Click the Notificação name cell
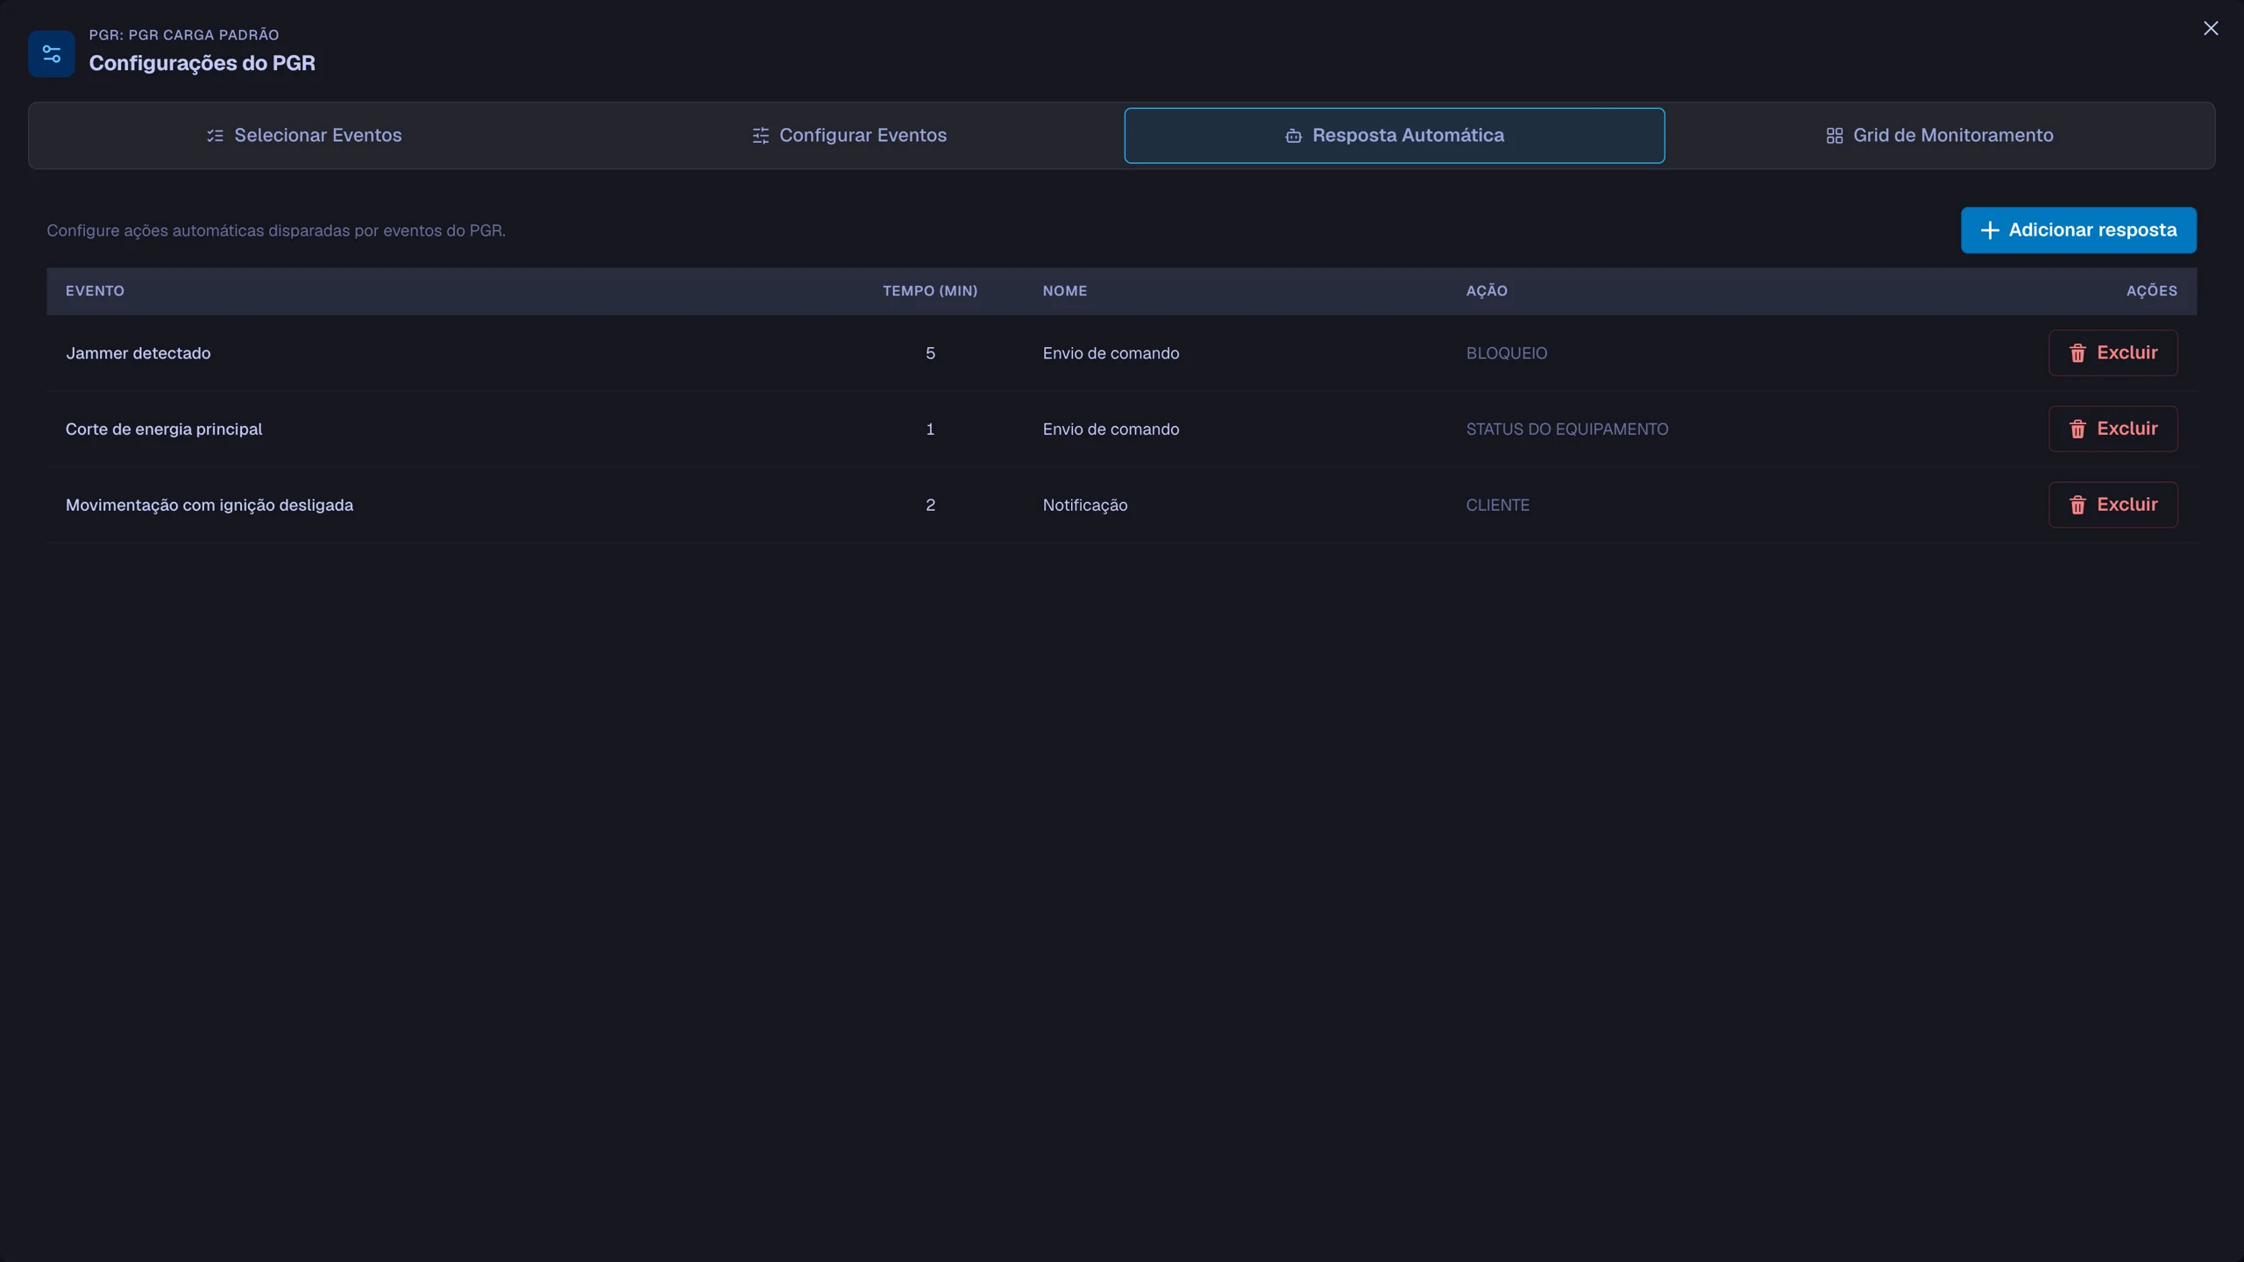This screenshot has height=1262, width=2244. [x=1085, y=505]
